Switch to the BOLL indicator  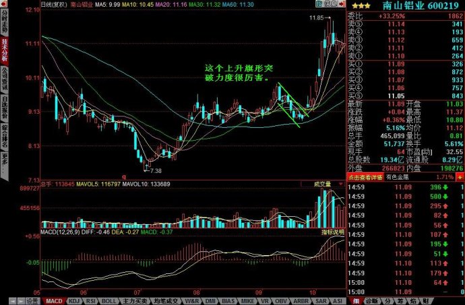110,300
